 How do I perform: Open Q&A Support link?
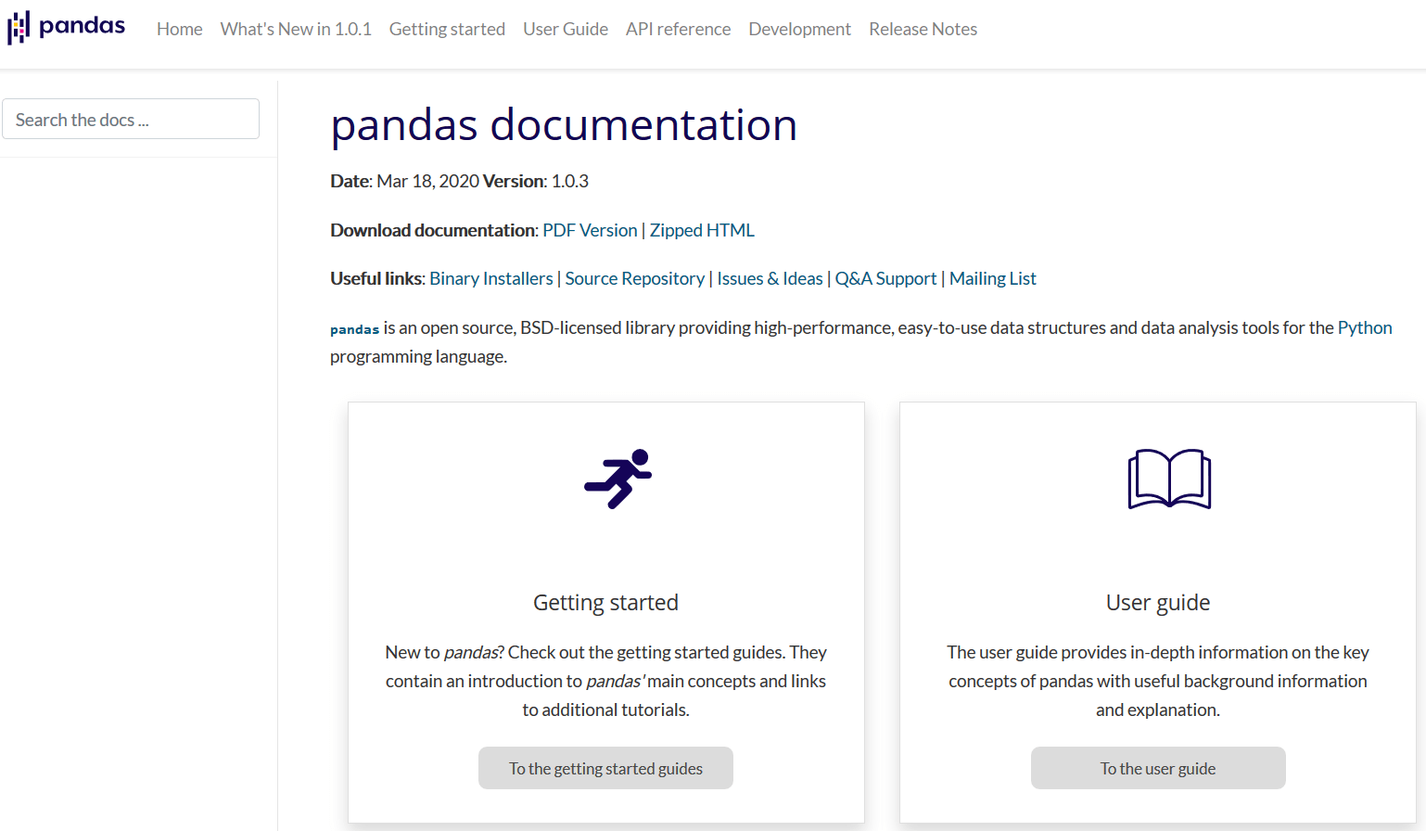pyautogui.click(x=885, y=278)
